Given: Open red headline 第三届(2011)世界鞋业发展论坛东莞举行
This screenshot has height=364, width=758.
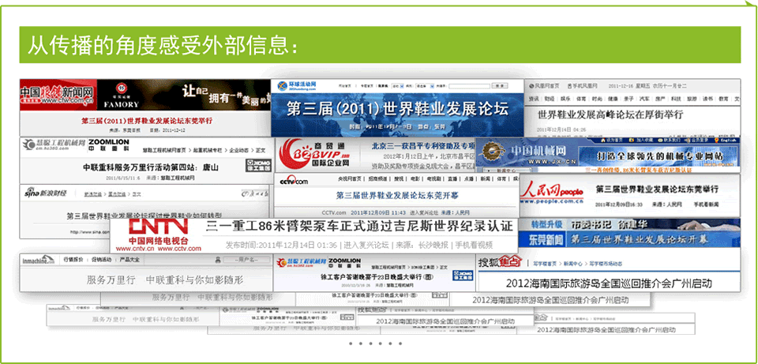Looking at the screenshot, I should pyautogui.click(x=147, y=121).
